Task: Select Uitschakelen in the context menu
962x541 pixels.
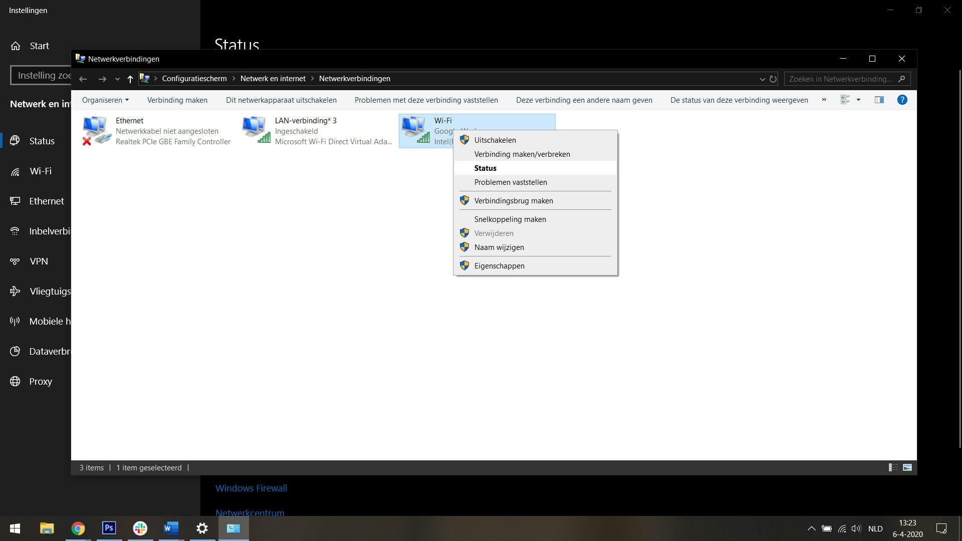Action: coord(495,140)
